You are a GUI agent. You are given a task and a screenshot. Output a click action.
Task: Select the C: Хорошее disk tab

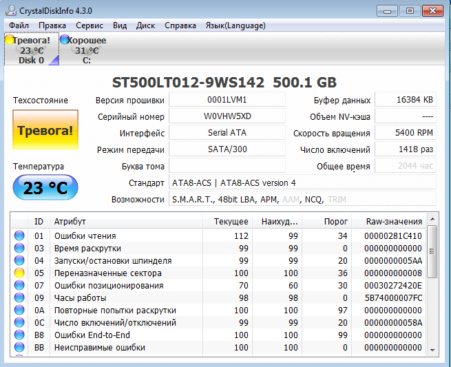86,49
